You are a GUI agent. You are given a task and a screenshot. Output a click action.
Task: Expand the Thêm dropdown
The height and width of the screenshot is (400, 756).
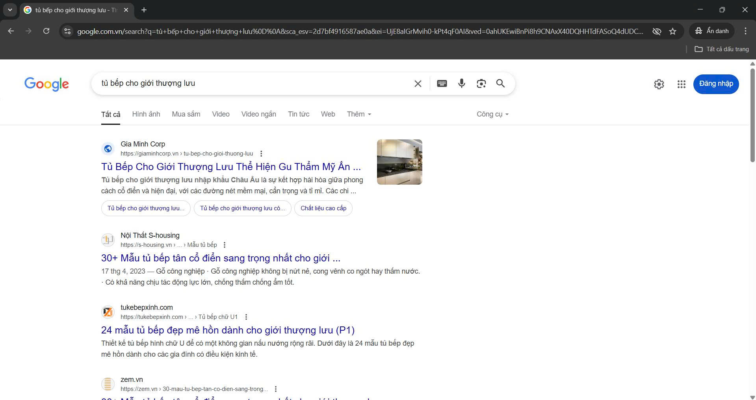pos(359,114)
